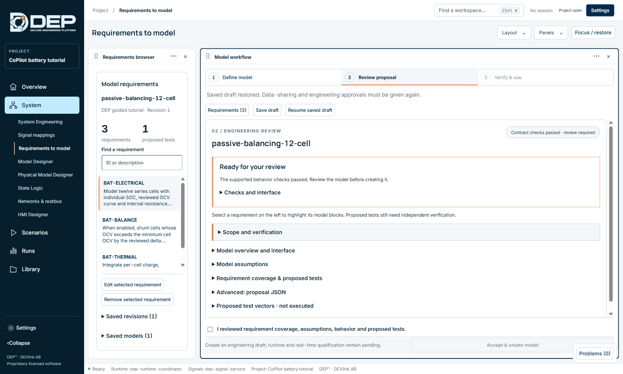Switch to the Define model step
The height and width of the screenshot is (374, 623).
coord(273,78)
